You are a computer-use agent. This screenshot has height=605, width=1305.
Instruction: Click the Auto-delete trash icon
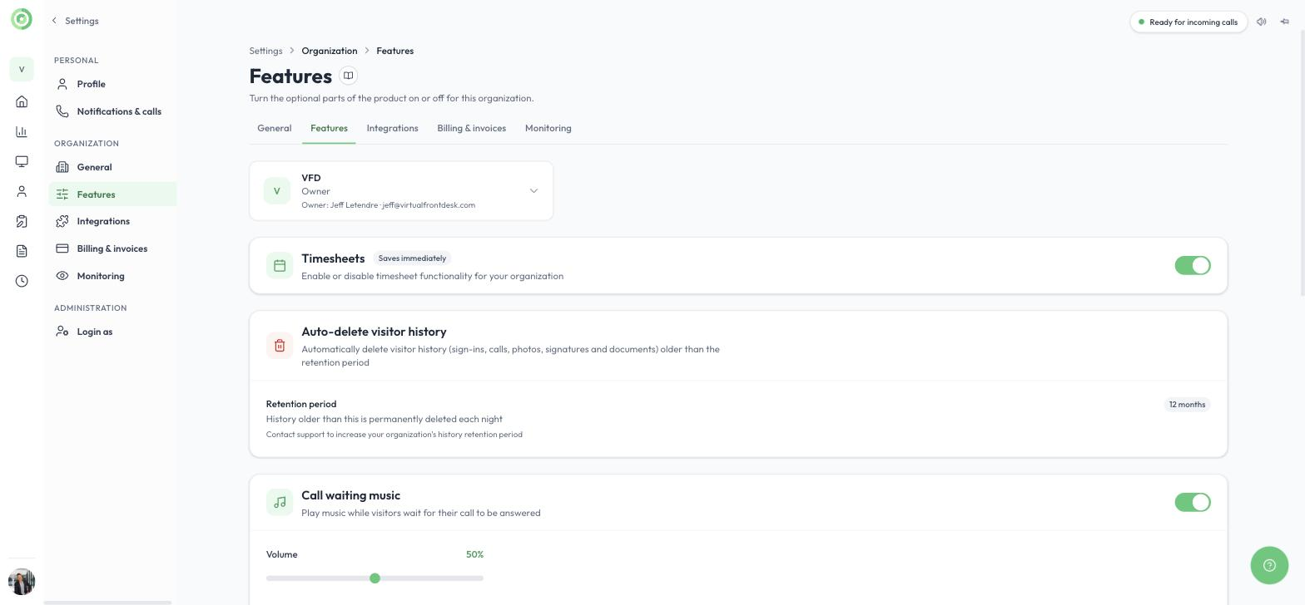coord(280,346)
